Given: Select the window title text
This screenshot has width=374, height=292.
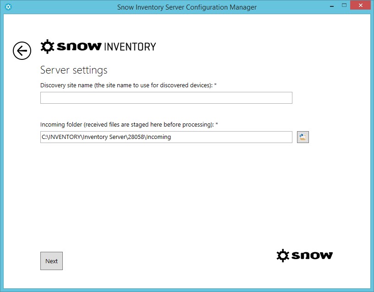Looking at the screenshot, I should (187, 7).
